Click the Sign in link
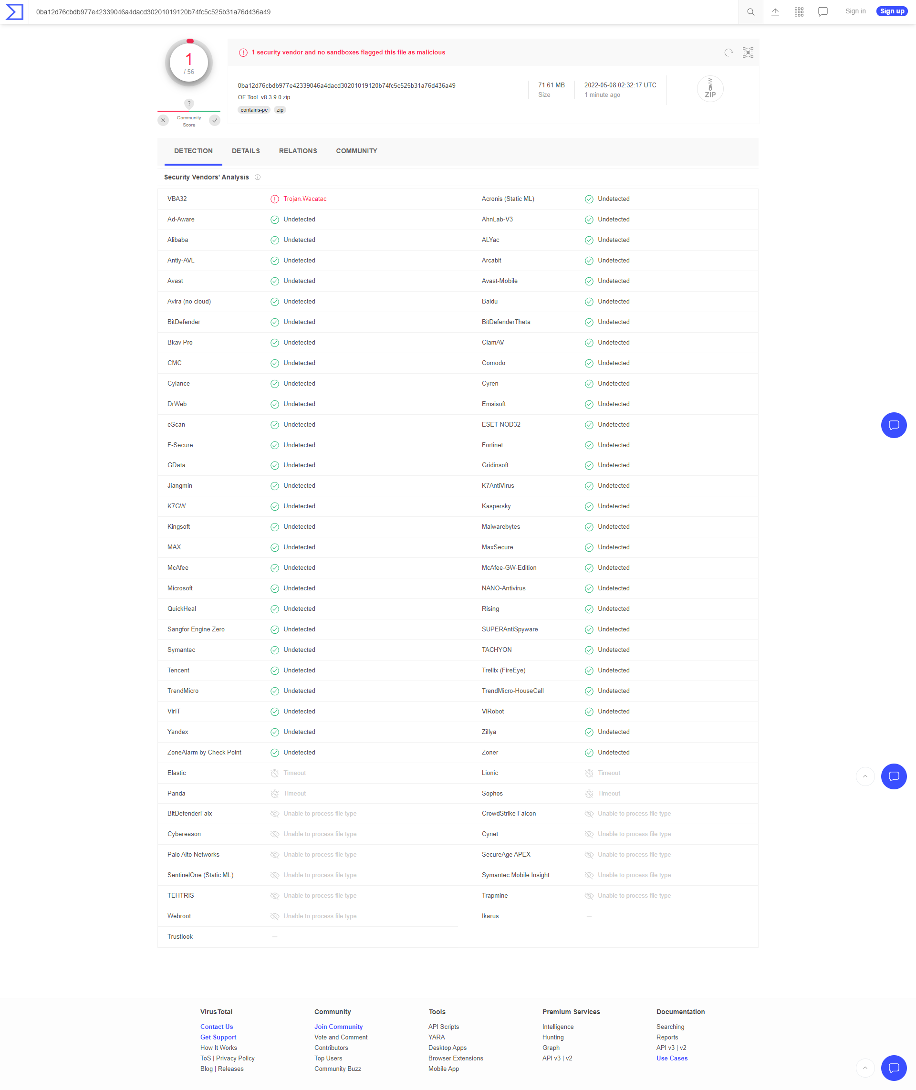The width and height of the screenshot is (916, 1090). click(x=855, y=11)
